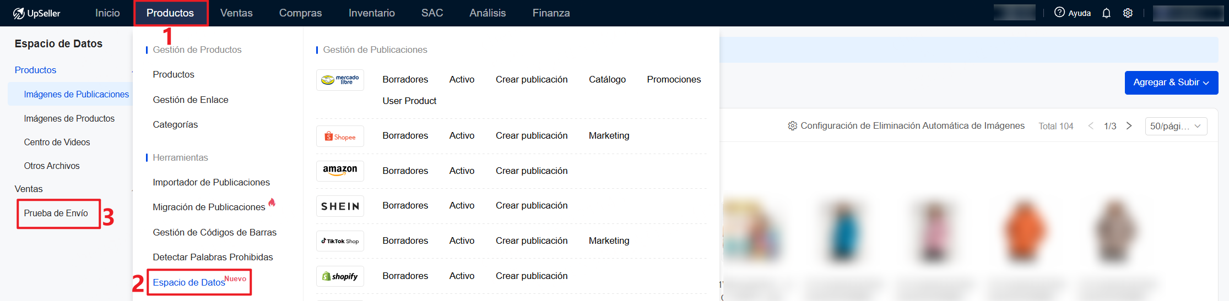Open TikTok Shop Activo listings
The width and height of the screenshot is (1229, 301).
point(462,240)
